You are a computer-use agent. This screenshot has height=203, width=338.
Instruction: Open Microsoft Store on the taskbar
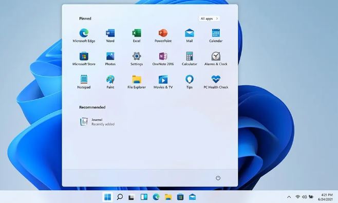click(x=180, y=197)
